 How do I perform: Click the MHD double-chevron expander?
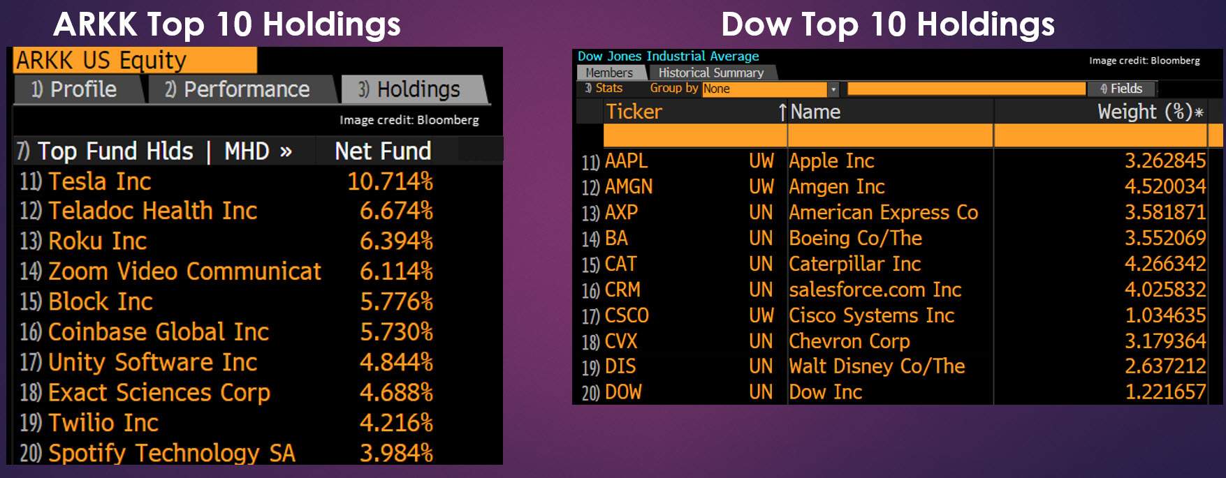(285, 151)
